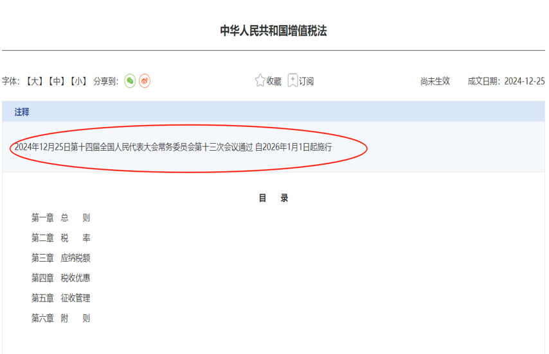Click the circled 2024年12月25日 annotation text
Image resolution: width=549 pixels, height=354 pixels.
coord(173,147)
